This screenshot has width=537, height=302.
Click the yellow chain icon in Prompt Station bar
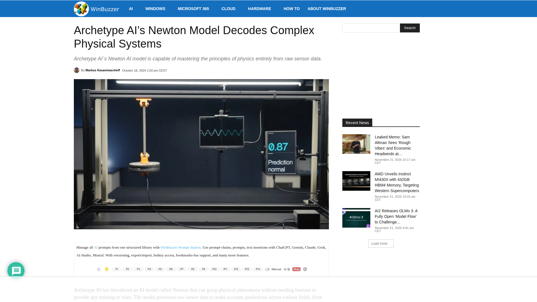[x=107, y=269]
